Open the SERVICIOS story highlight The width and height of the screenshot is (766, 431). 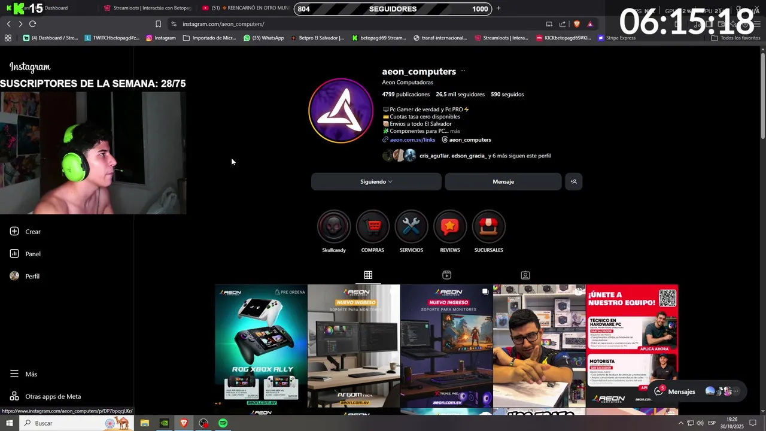point(411,231)
